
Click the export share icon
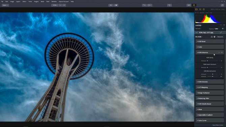[222, 5]
